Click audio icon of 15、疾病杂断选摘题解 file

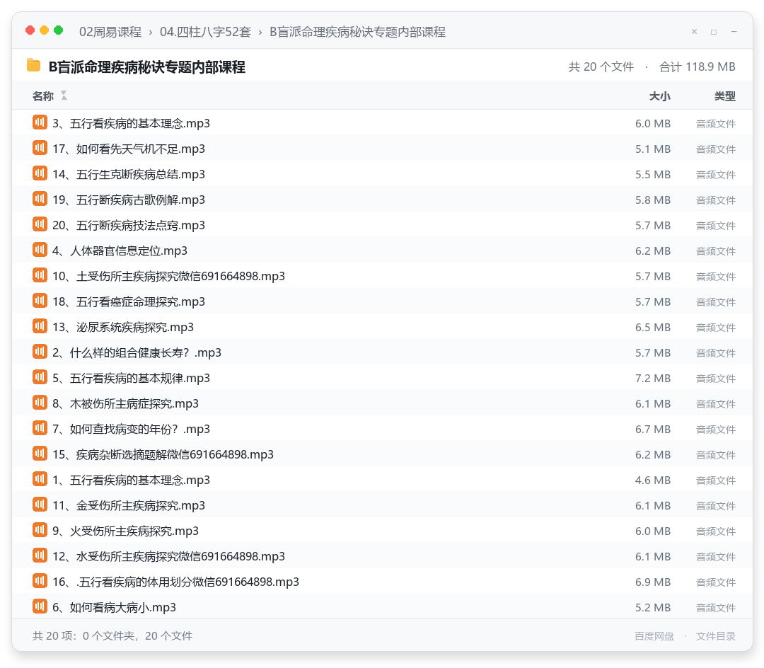(x=40, y=454)
